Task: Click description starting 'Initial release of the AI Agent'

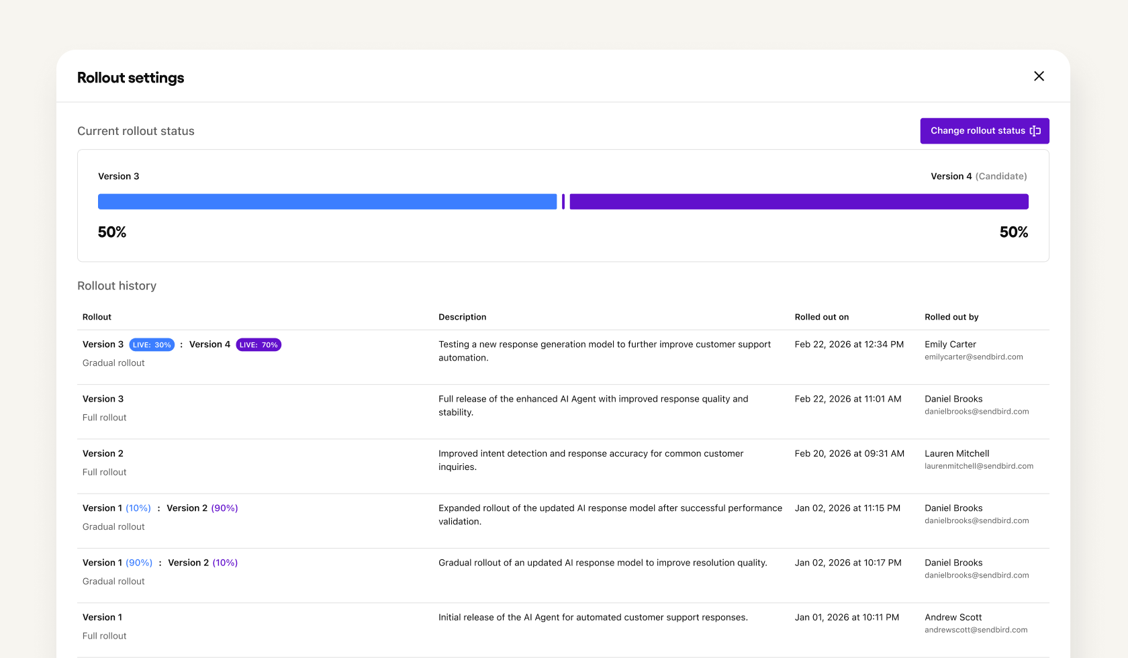Action: [x=593, y=618]
